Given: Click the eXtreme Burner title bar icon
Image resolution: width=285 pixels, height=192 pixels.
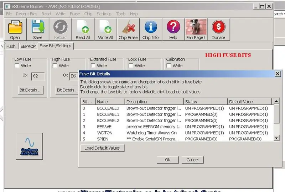Looking at the screenshot, I should pyautogui.click(x=7, y=6).
